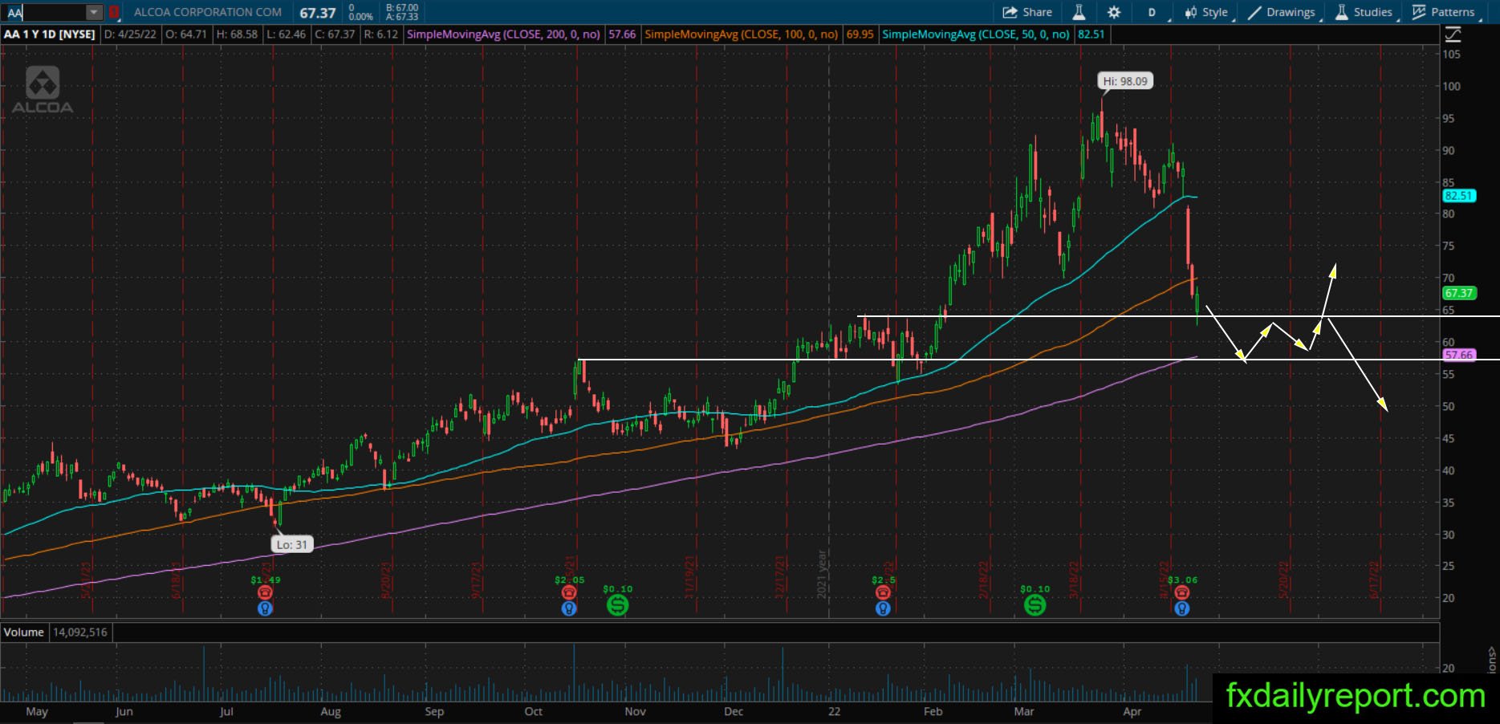Click the cyan 82.51 label on the price axis
Viewport: 1500px width, 724px height.
click(1459, 196)
